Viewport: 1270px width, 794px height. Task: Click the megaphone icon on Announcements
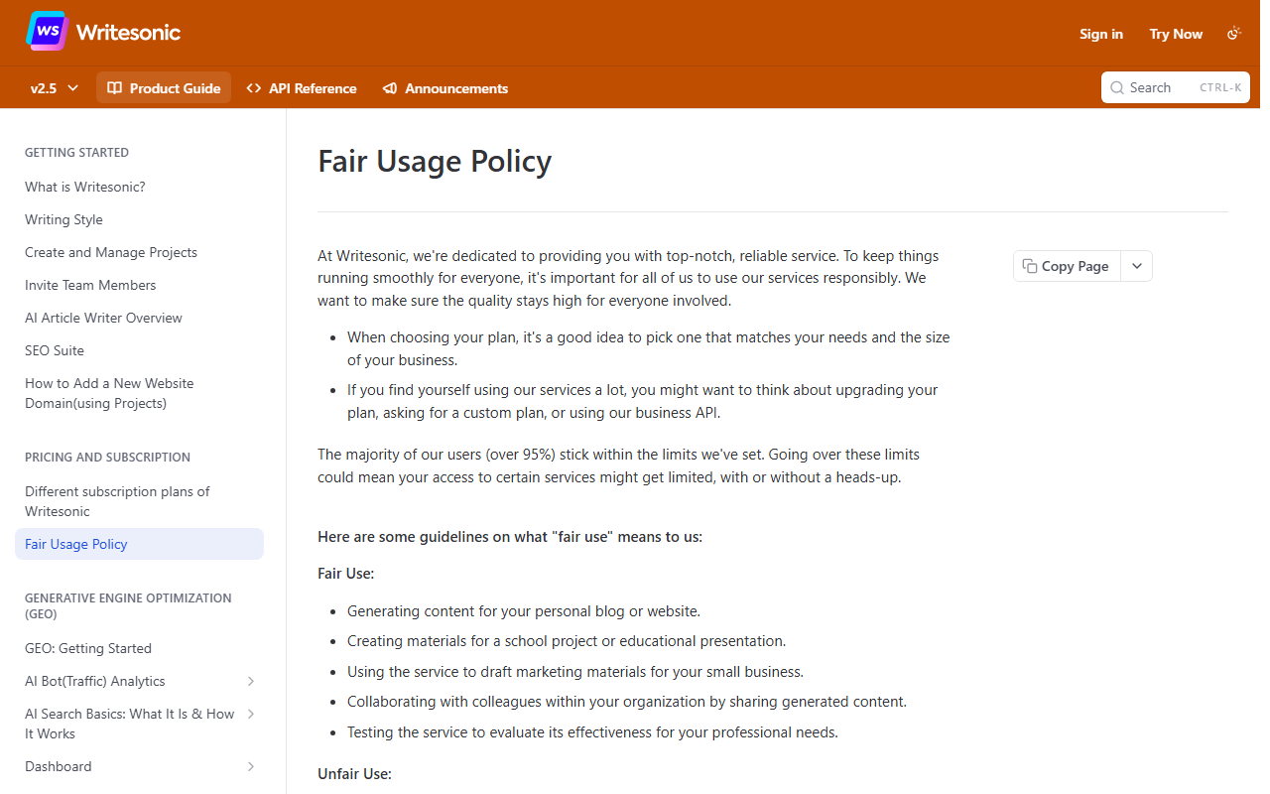pyautogui.click(x=390, y=88)
